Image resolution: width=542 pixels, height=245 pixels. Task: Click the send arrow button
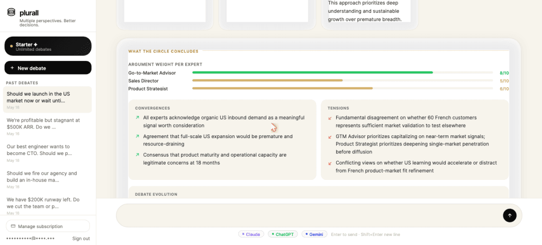coord(510,215)
